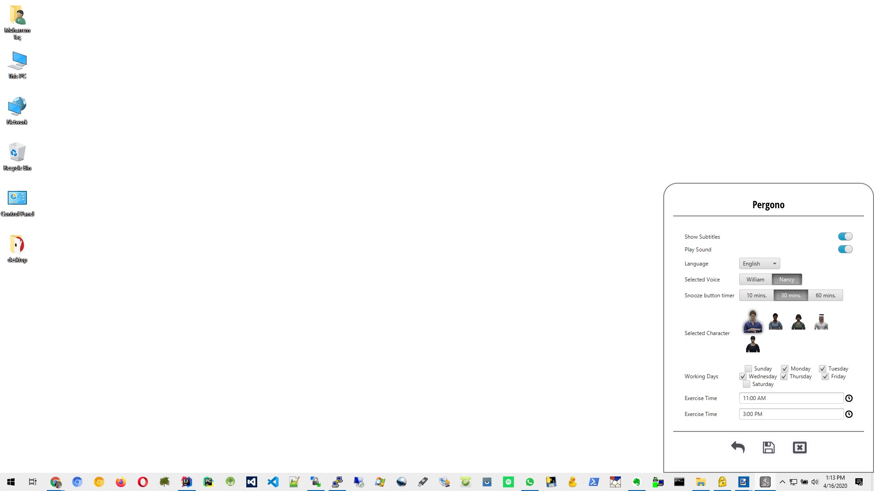This screenshot has height=491, width=874.
Task: Uncheck the Friday checkbox
Action: tap(825, 376)
